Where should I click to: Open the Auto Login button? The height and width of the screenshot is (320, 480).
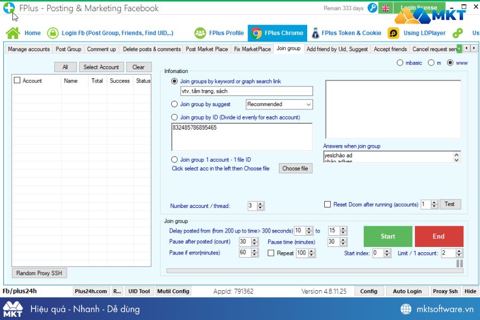point(407,291)
